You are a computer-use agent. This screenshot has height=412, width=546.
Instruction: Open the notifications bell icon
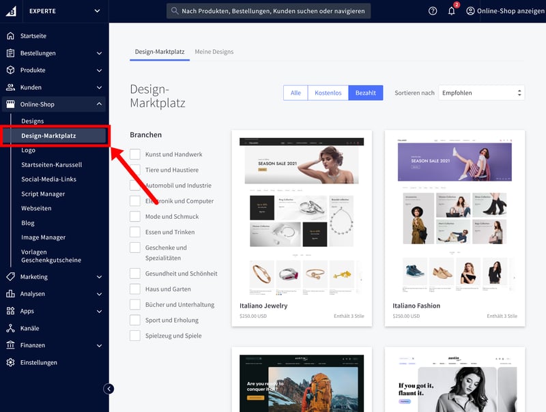(451, 11)
